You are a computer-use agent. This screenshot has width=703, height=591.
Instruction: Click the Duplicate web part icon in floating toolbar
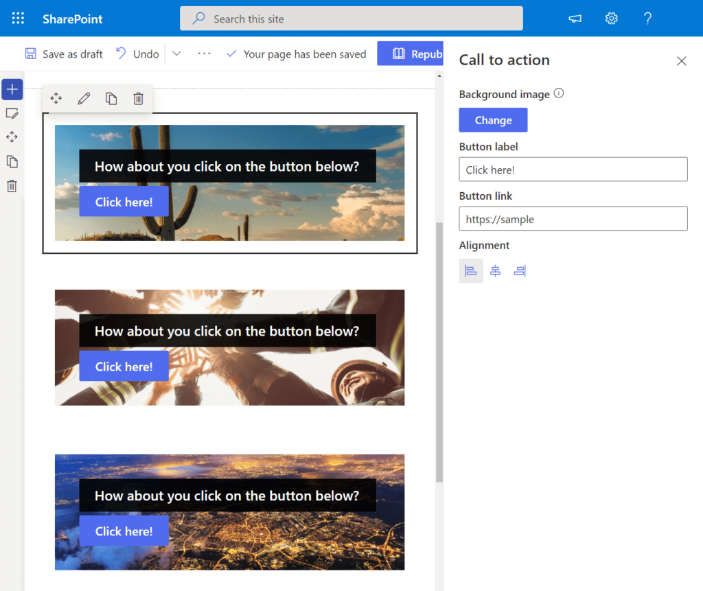coord(111,98)
